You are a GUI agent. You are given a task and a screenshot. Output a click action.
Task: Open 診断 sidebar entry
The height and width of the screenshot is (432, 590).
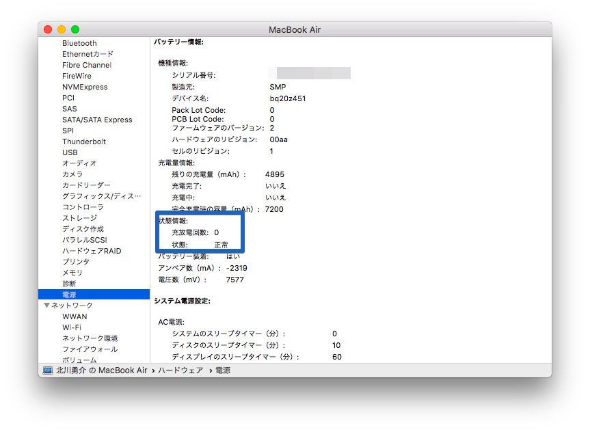pyautogui.click(x=69, y=284)
